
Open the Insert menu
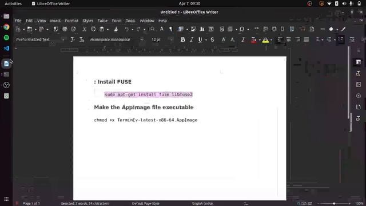[55, 21]
